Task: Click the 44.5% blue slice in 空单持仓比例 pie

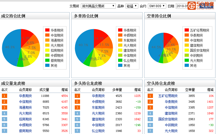Action: point(156,47)
